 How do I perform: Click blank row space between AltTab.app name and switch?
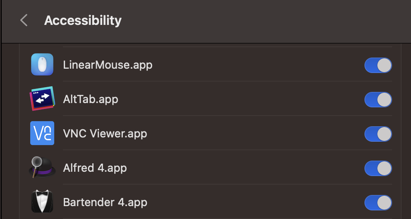point(241,99)
